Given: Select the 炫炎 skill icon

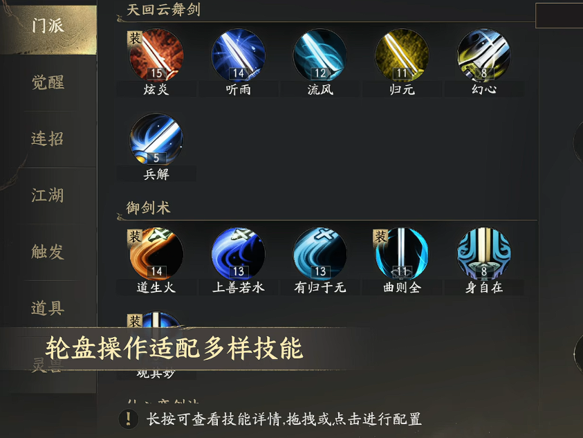Looking at the screenshot, I should (x=156, y=55).
